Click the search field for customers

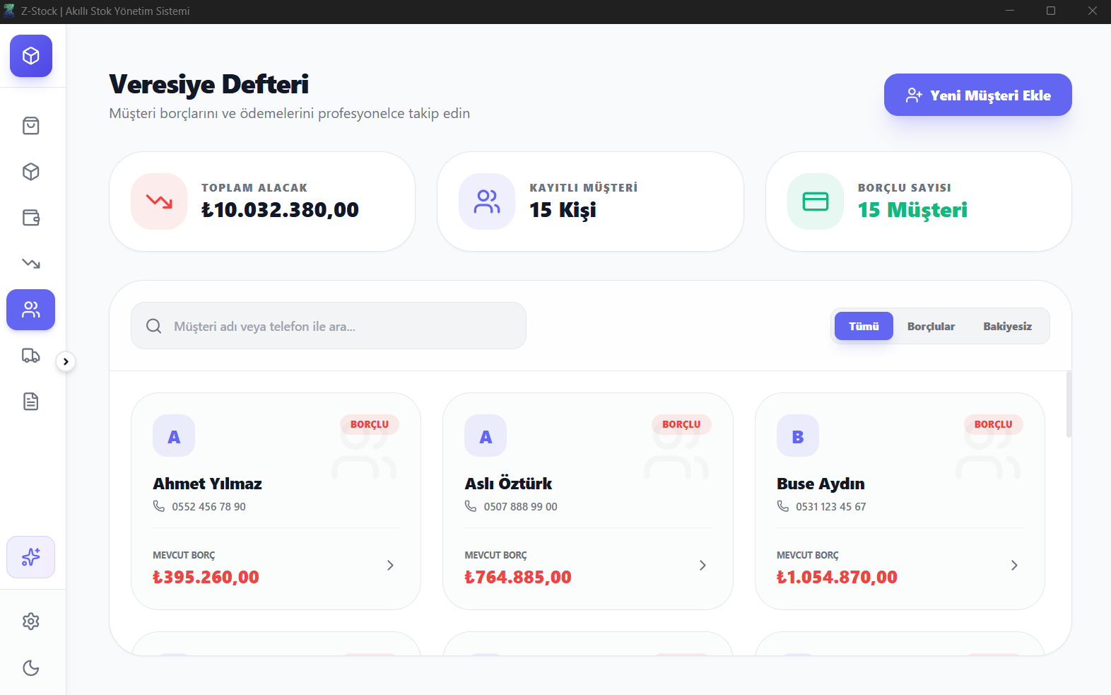[x=329, y=326]
